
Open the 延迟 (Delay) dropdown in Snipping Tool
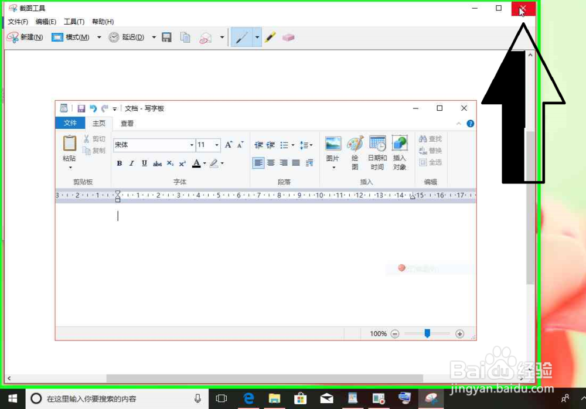coord(154,36)
